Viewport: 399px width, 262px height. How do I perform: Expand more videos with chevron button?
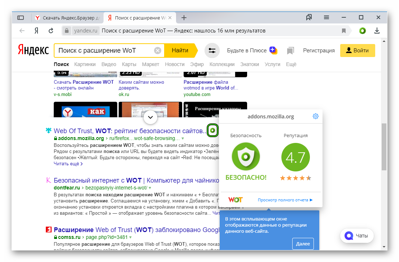pos(150,117)
